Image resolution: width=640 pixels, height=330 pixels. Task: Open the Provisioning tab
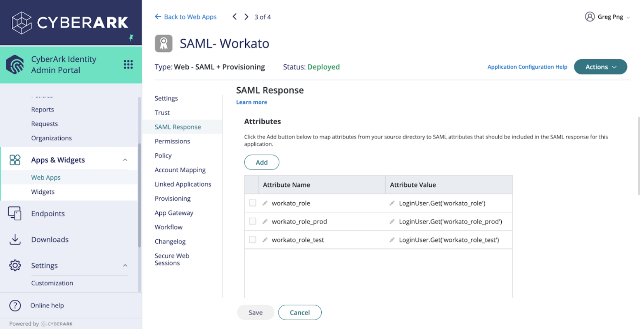pos(172,199)
